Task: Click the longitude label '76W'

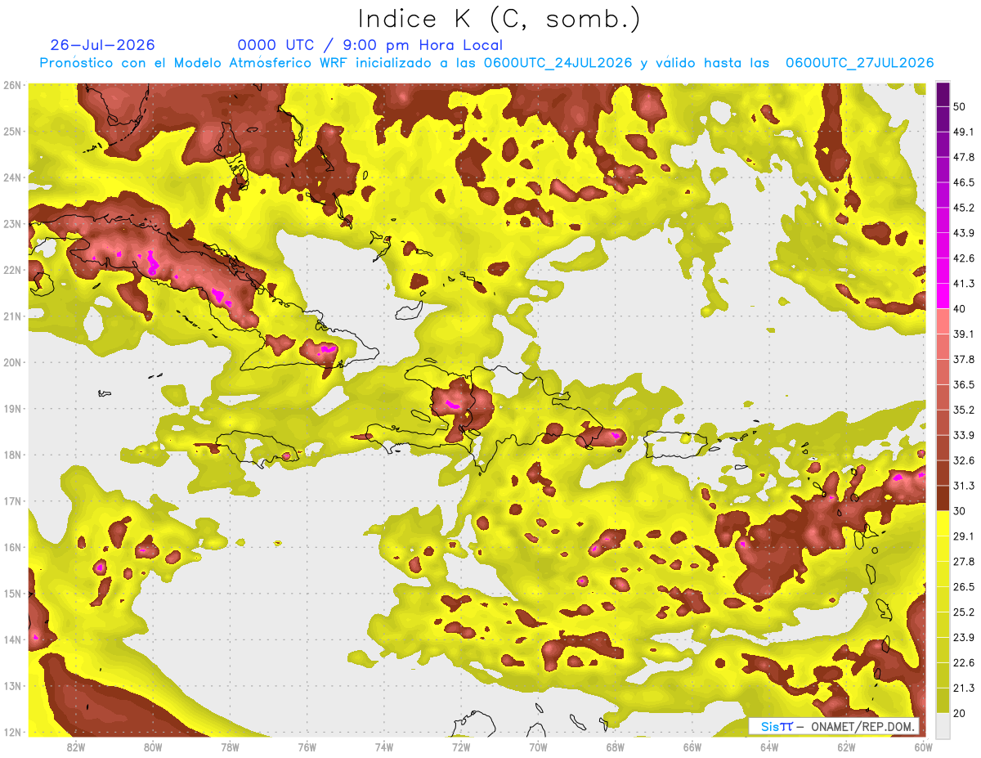Action: [307, 747]
